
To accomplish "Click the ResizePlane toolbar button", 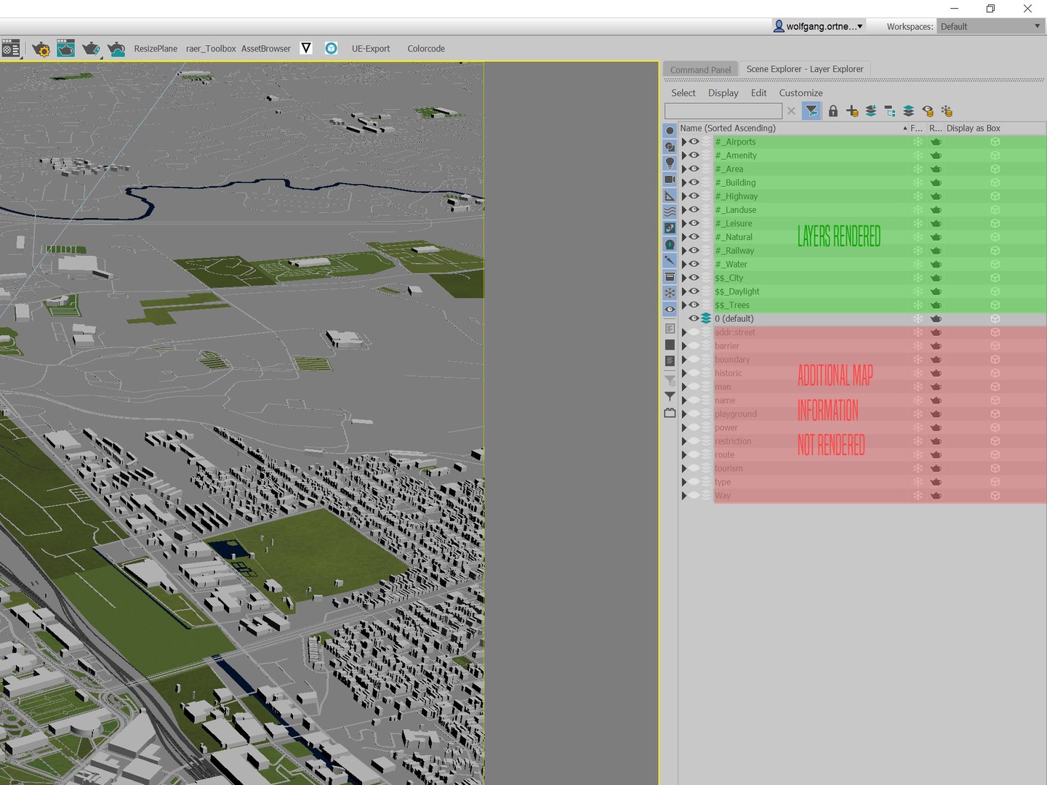I will click(156, 49).
